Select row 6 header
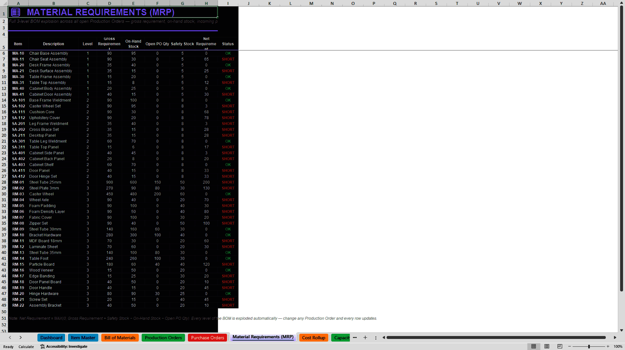This screenshot has height=350, width=625. [x=4, y=53]
